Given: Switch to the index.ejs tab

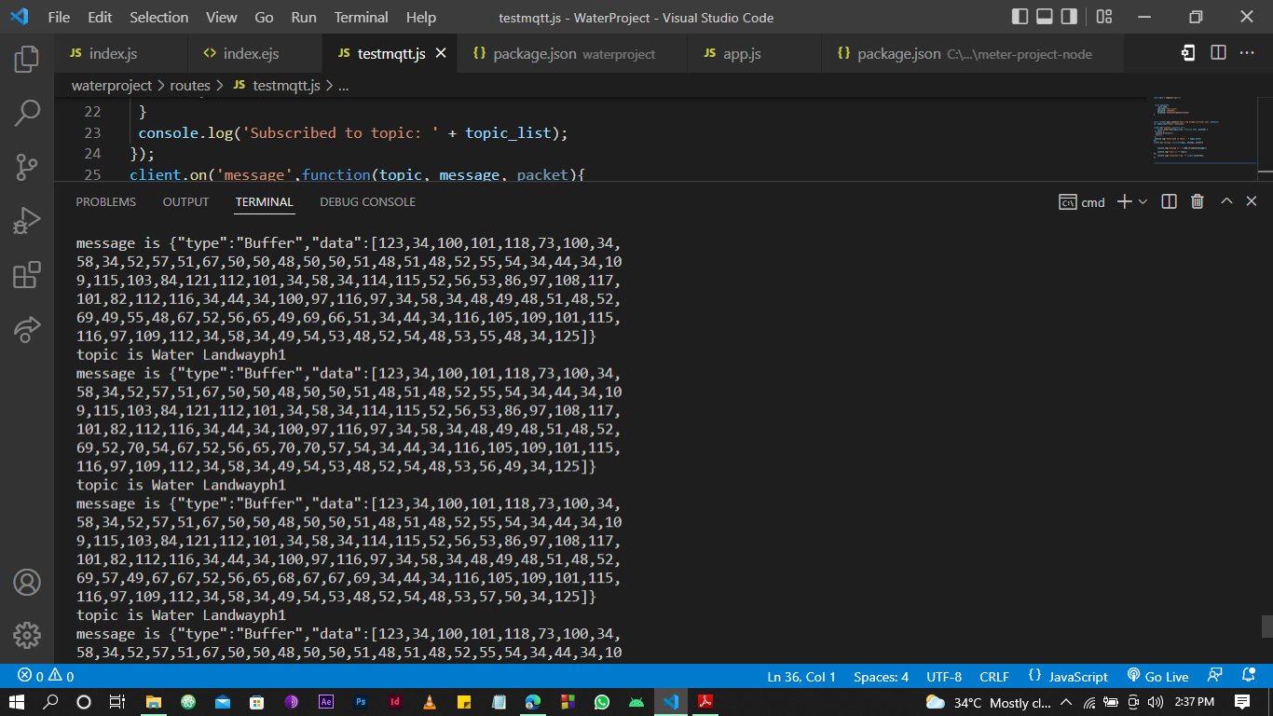Looking at the screenshot, I should 255,54.
